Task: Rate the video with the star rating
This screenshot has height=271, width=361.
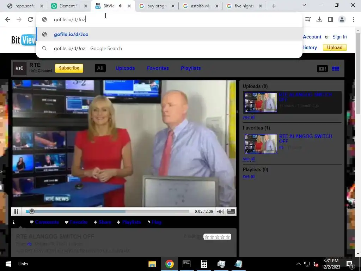Action: (x=217, y=237)
